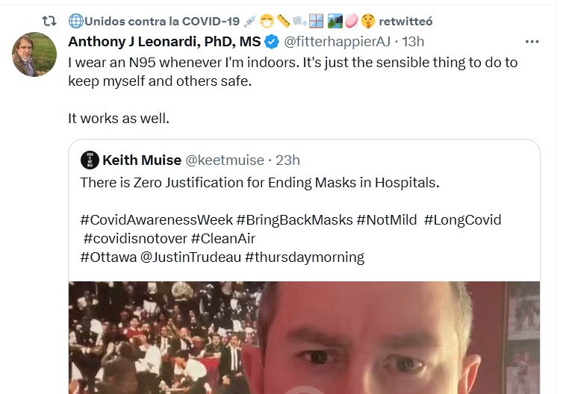Open Anthony J Leonardi, PhD, MS profile name
Screen dimensions: 566x394
164,42
